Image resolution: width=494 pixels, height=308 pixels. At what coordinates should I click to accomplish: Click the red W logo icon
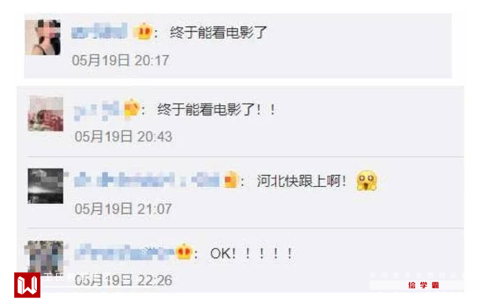pos(28,285)
